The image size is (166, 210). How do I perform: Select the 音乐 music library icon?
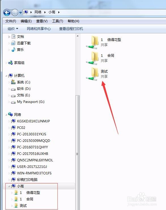[13, 49]
